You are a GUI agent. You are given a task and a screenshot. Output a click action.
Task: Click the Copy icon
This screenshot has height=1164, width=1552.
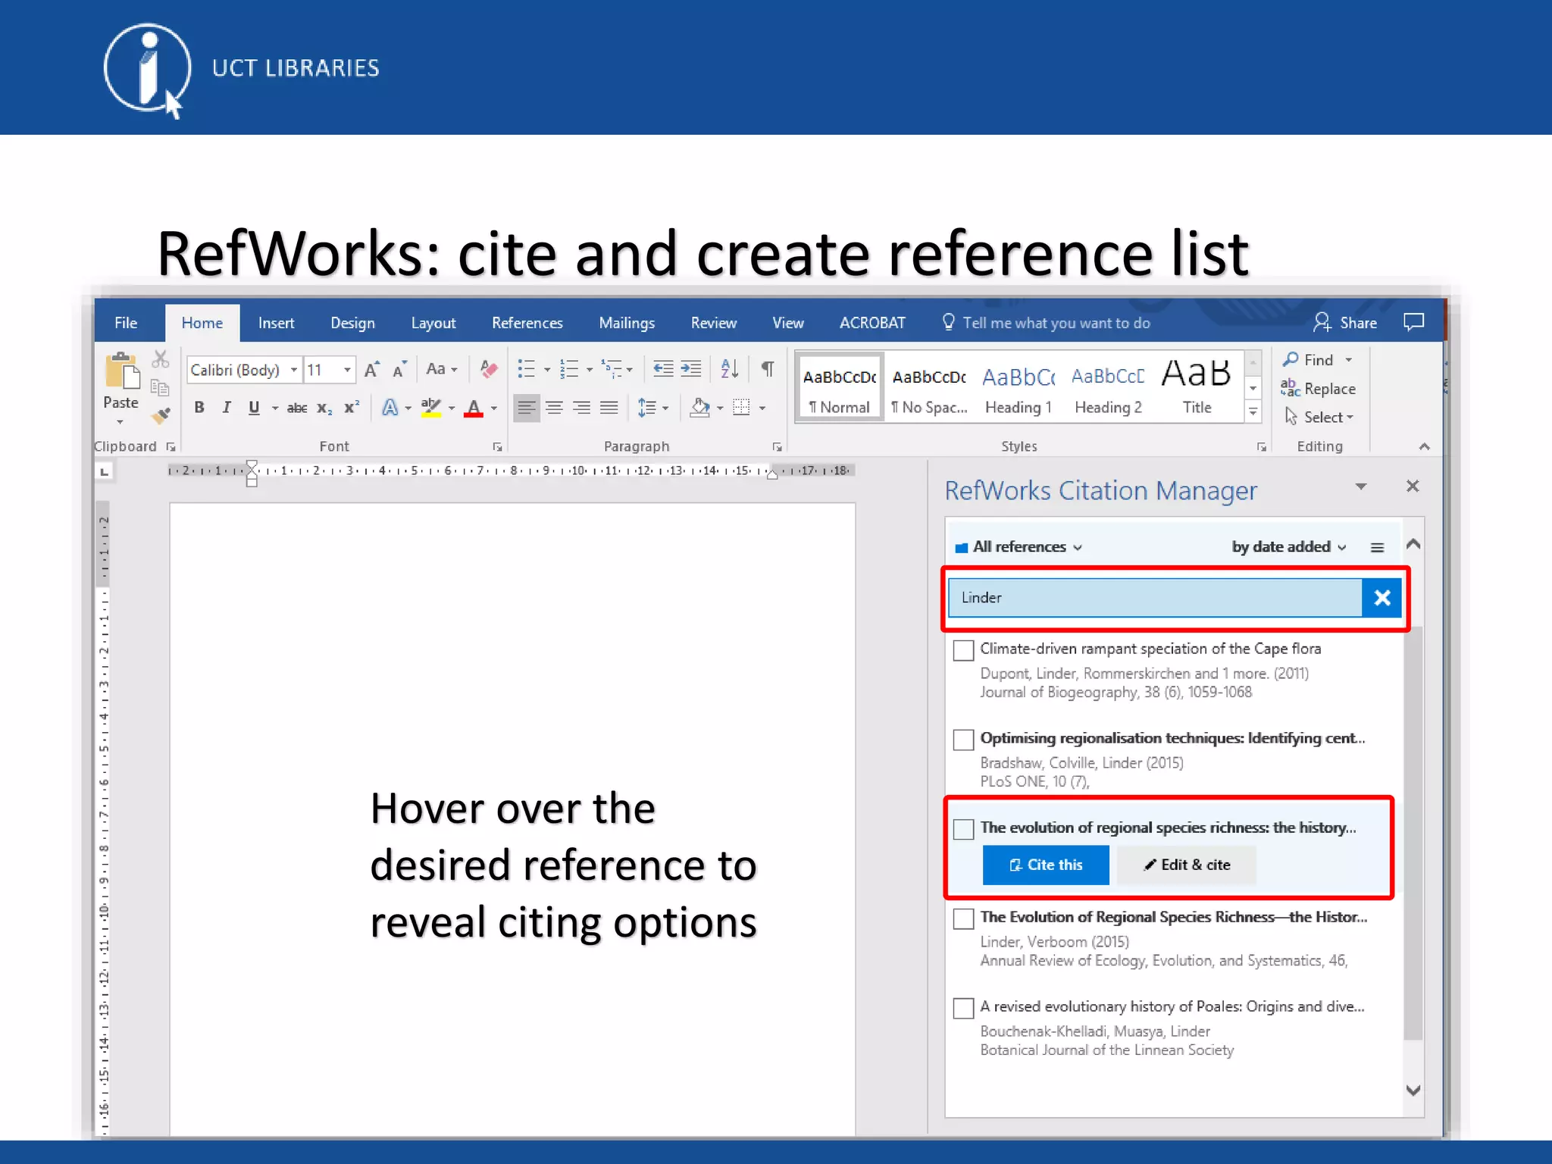tap(159, 388)
